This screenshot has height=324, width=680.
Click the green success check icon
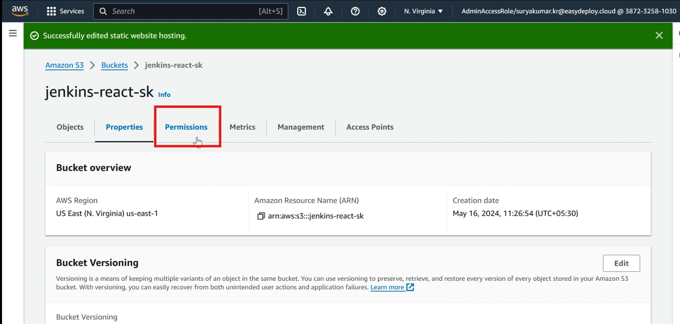point(35,36)
